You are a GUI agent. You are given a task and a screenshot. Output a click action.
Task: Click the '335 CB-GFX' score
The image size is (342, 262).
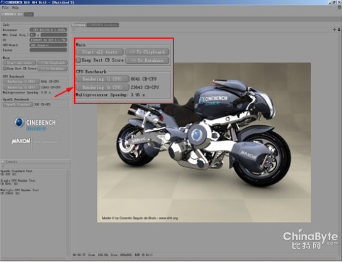(42, 105)
